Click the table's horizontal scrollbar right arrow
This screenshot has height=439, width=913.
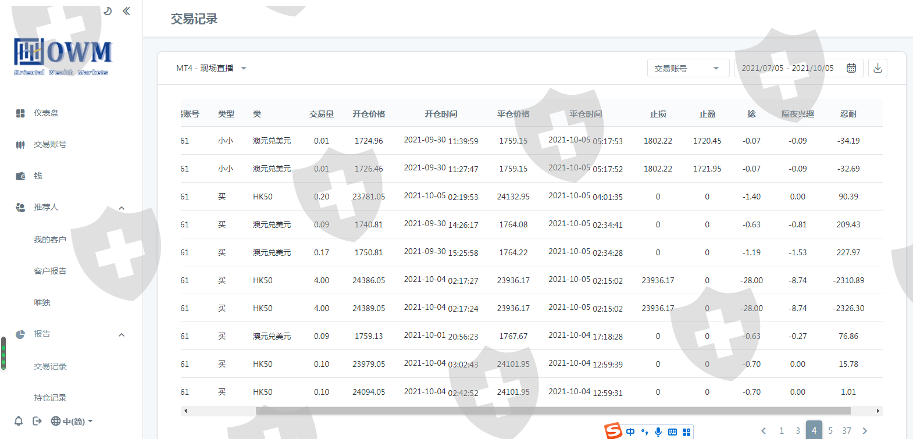point(878,411)
